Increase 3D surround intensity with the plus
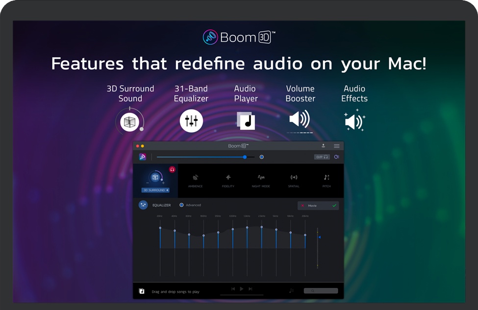This screenshot has height=310, width=478. pyautogui.click(x=163, y=183)
